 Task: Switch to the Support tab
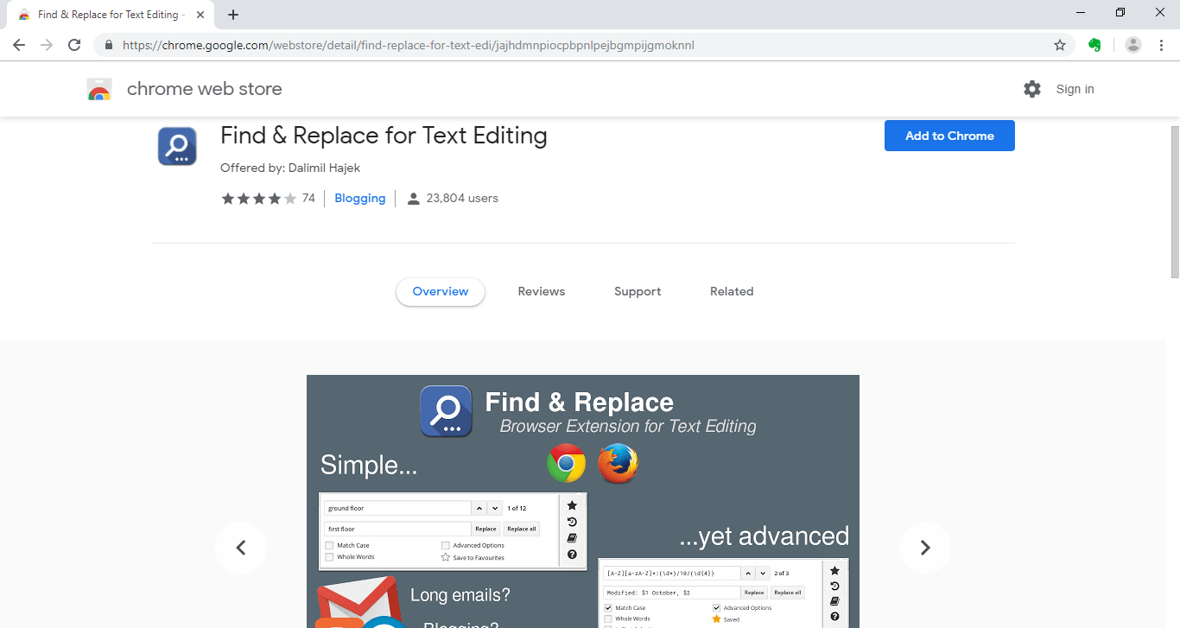point(638,292)
